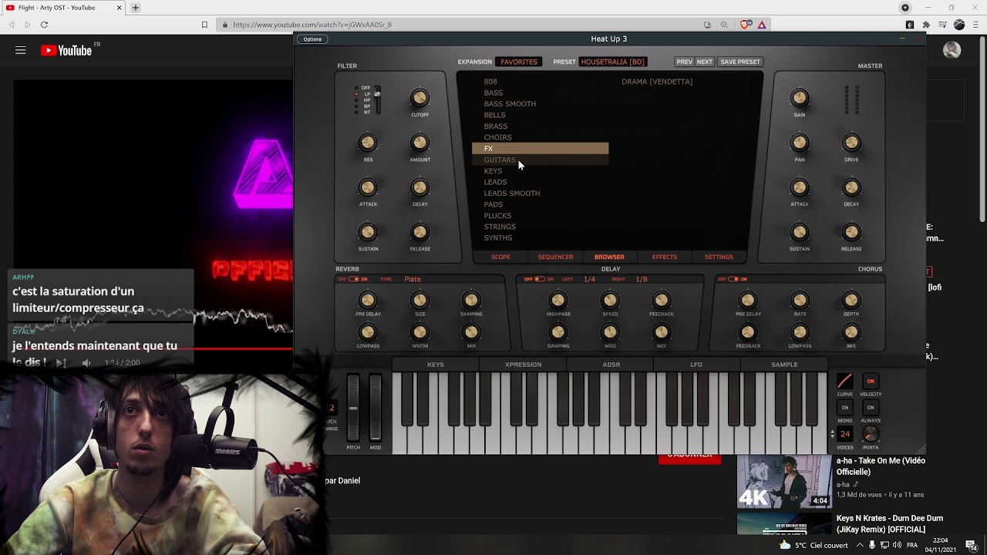
Task: Go back in browser history
Action: (12, 25)
